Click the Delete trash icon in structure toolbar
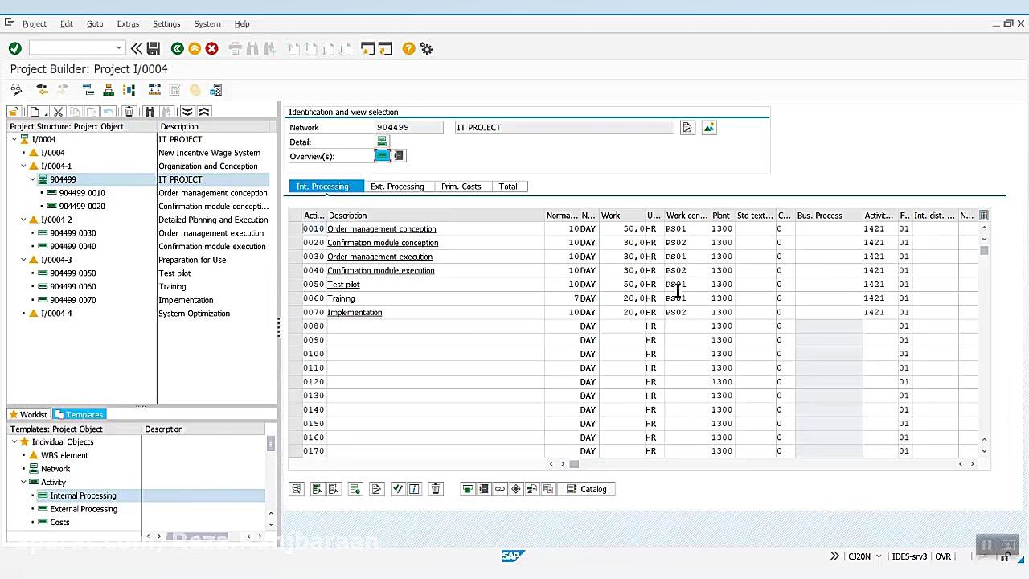1029x579 pixels. (129, 112)
